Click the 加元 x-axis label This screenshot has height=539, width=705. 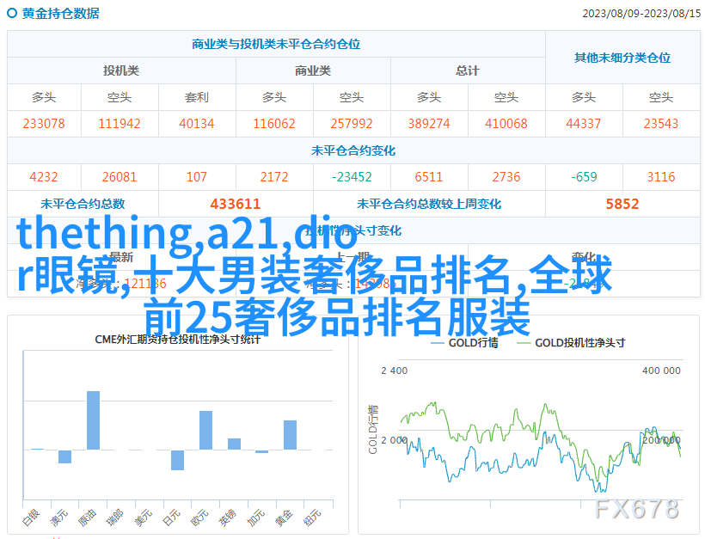pyautogui.click(x=256, y=518)
